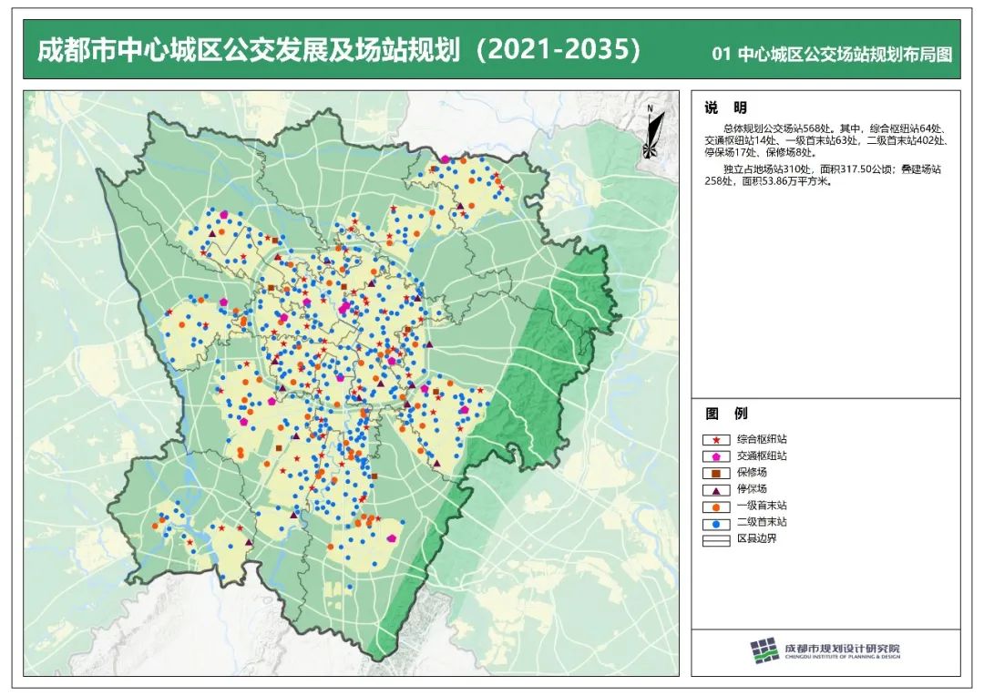Click the institute name 成都市规划设计研究院
Screen dimensions: 984x696
842,648
